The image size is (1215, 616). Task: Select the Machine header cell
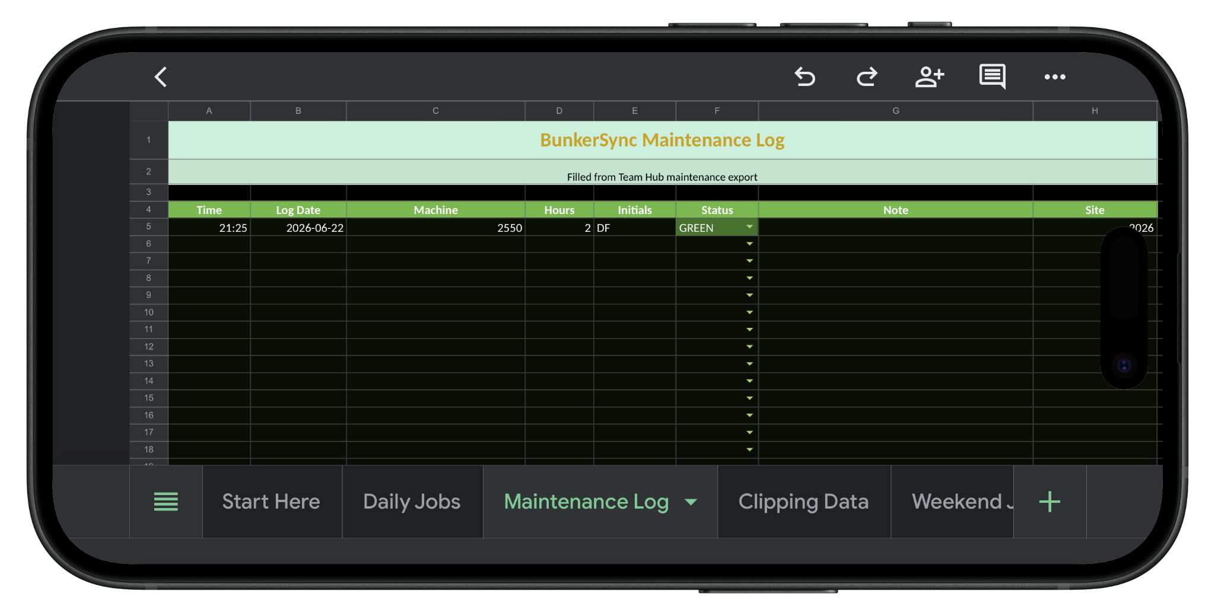(x=435, y=210)
